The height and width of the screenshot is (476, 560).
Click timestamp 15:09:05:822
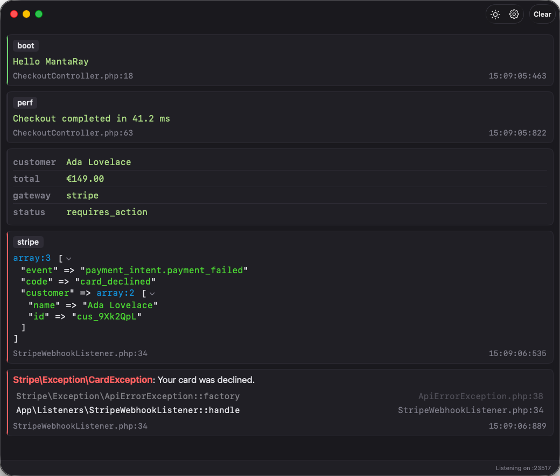[x=517, y=133]
